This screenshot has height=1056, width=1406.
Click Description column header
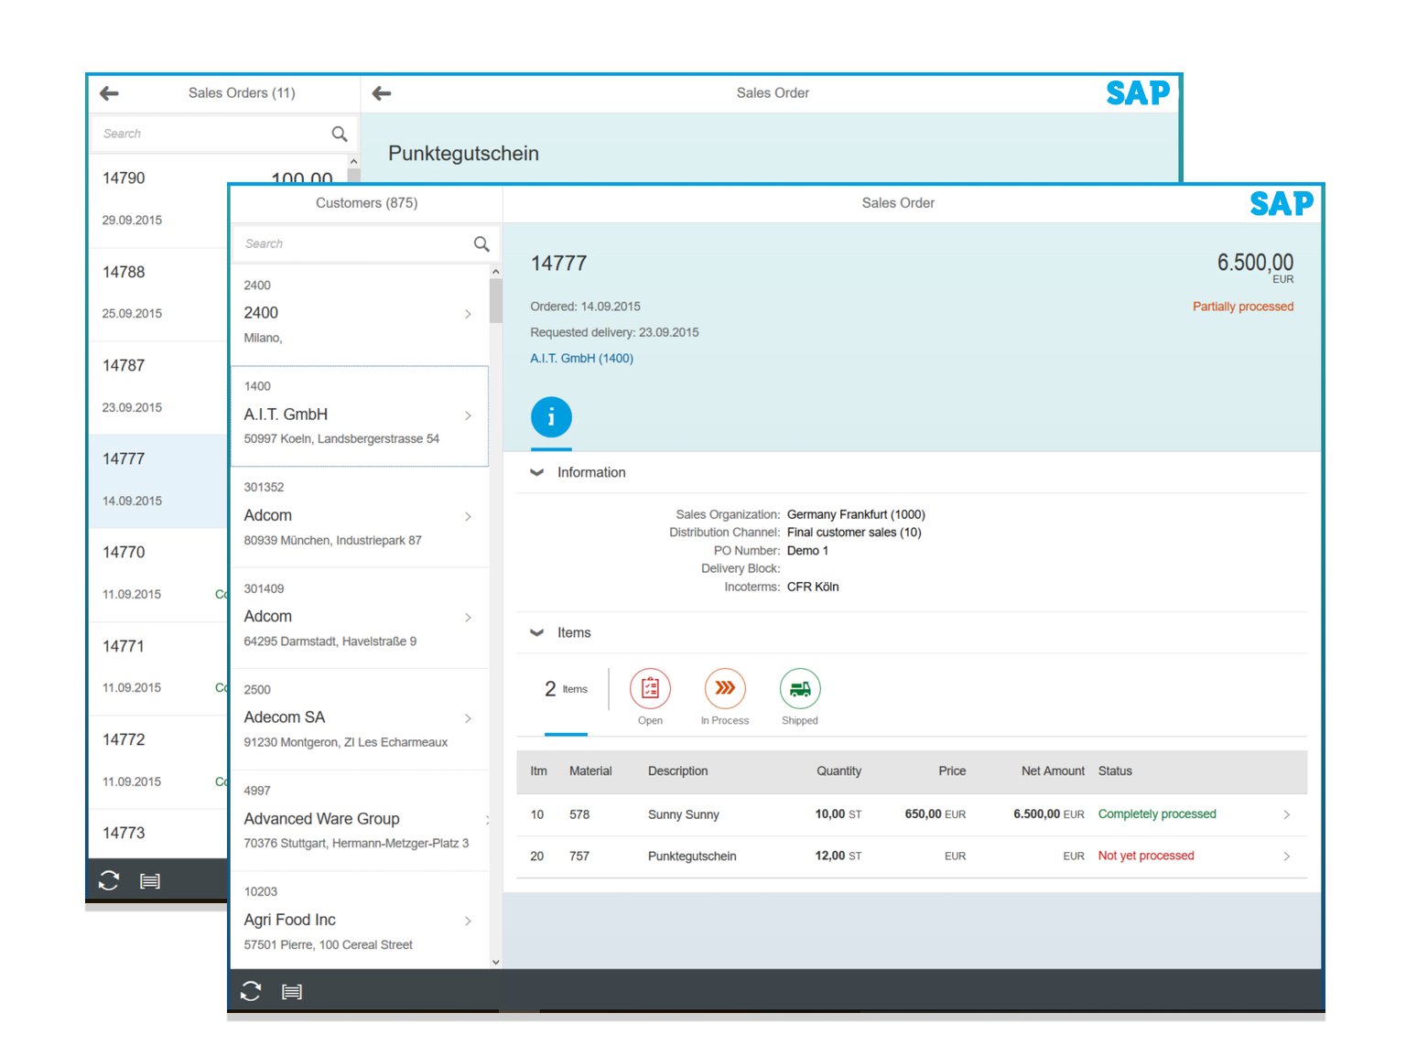click(x=677, y=771)
